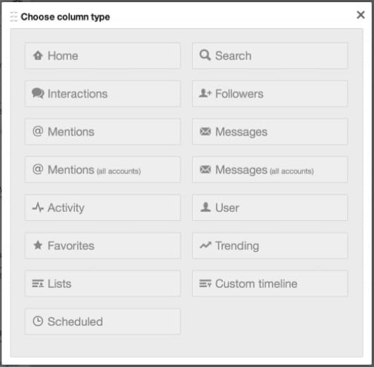The width and height of the screenshot is (374, 367).
Task: Select Messages (all accounts) column
Action: pyautogui.click(x=270, y=169)
